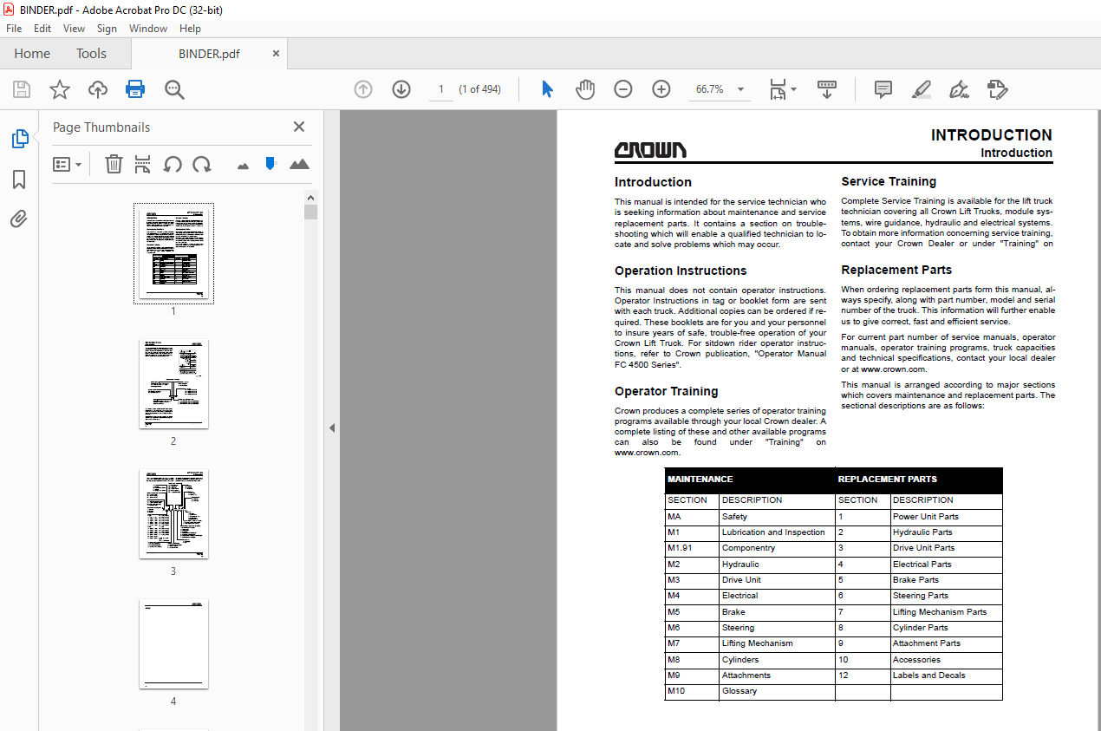Close the Page Thumbnails panel
The image size is (1101, 731).
299,127
